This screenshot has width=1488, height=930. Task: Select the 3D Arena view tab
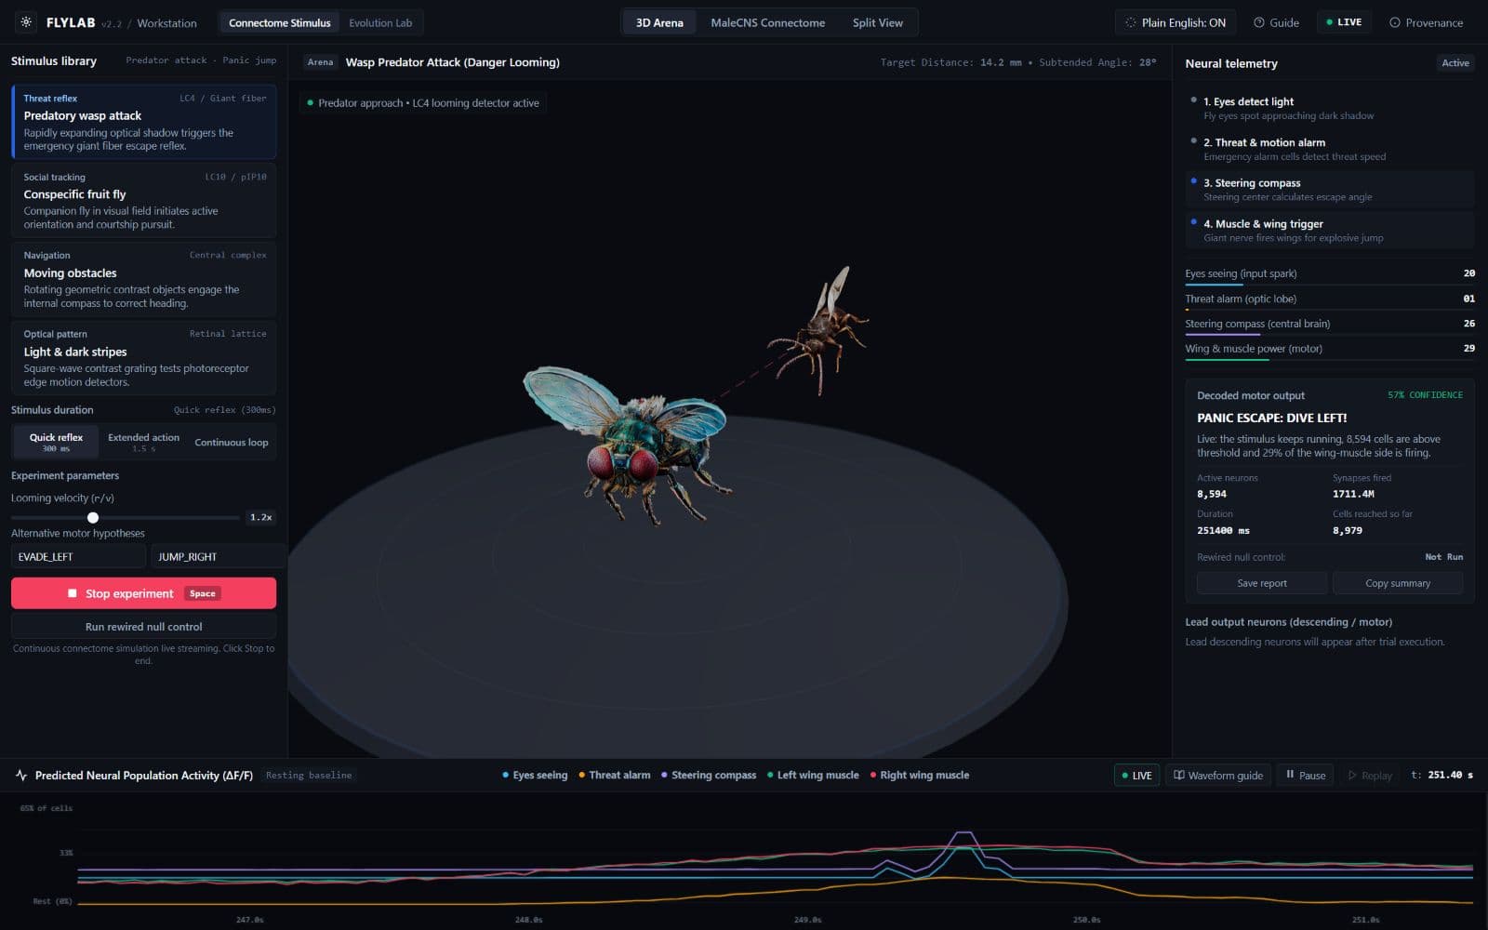point(659,22)
